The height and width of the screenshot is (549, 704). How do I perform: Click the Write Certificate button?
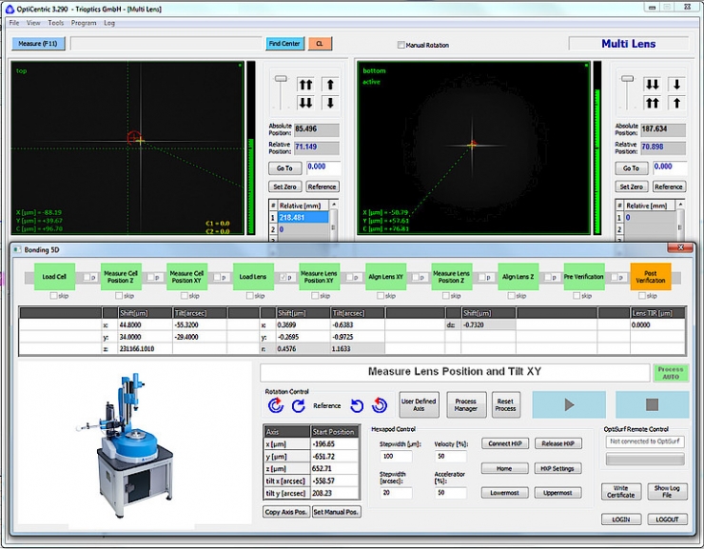pyautogui.click(x=621, y=492)
